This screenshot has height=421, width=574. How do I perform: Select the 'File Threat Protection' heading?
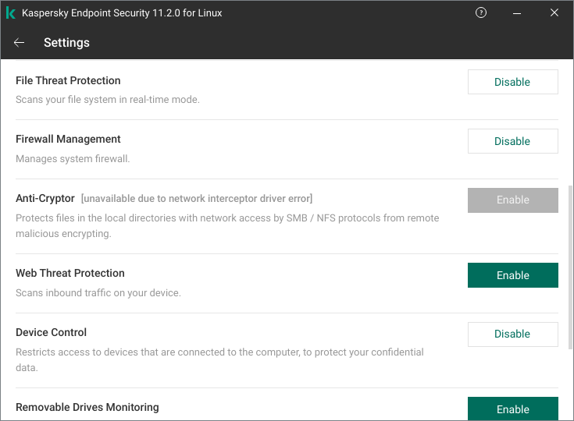68,80
